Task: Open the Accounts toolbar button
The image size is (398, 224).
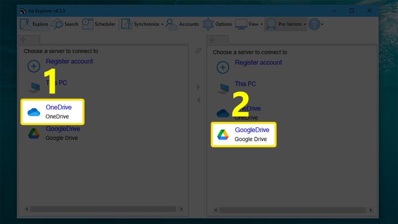Action: tap(182, 24)
